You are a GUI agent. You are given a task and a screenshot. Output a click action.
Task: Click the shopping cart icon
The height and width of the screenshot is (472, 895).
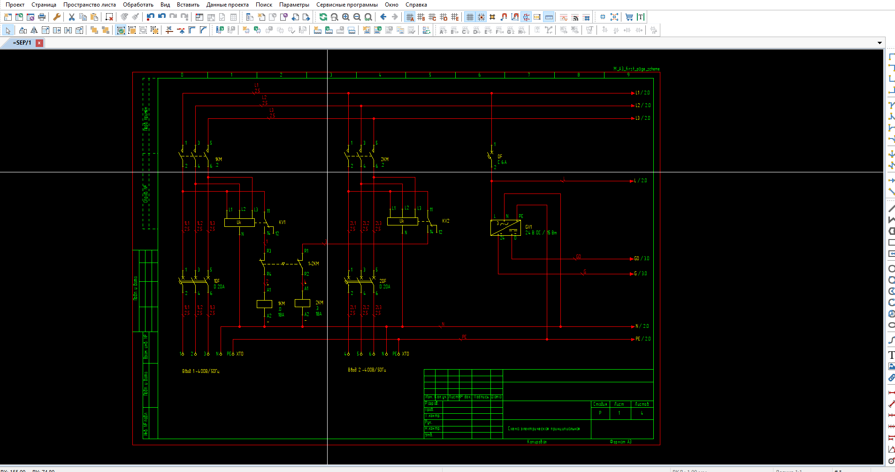629,17
